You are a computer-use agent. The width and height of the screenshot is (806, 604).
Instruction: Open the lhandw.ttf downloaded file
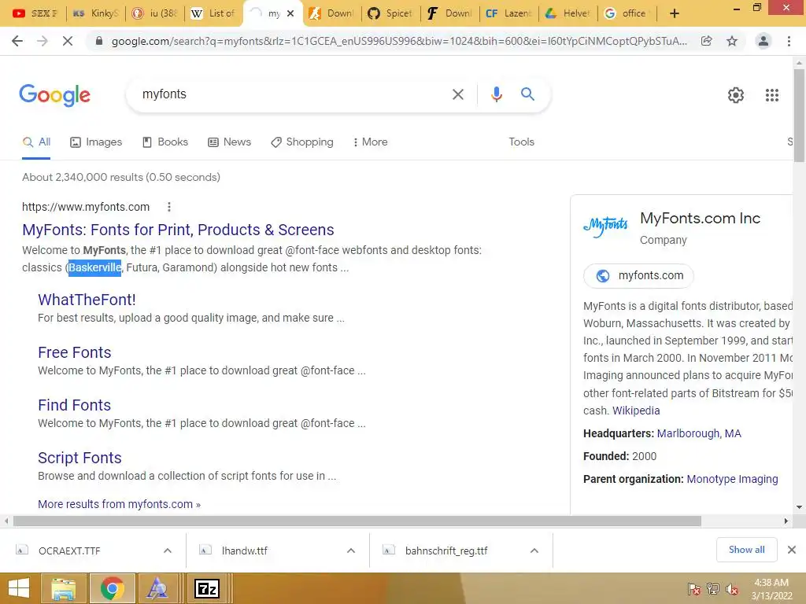245,551
